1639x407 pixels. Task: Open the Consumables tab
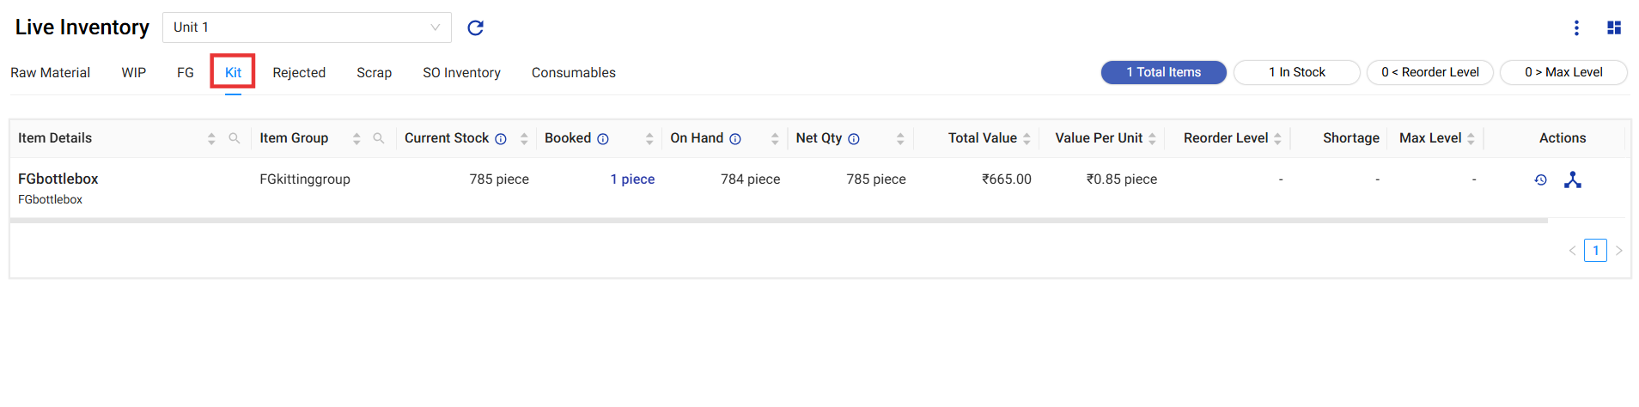pos(573,73)
